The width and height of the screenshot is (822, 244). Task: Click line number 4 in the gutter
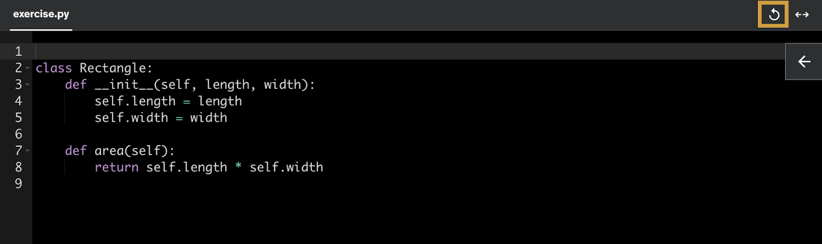[18, 101]
